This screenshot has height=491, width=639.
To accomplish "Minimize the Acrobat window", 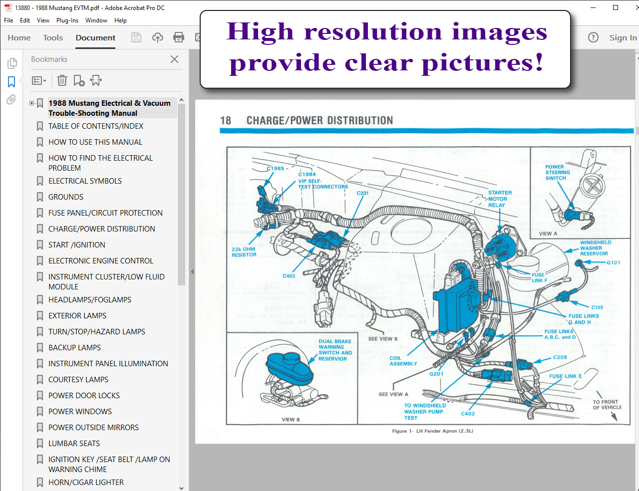I will point(593,7).
